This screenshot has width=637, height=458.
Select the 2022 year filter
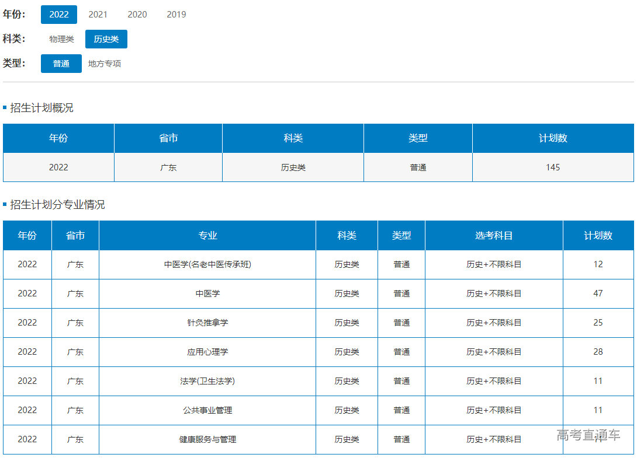(58, 15)
